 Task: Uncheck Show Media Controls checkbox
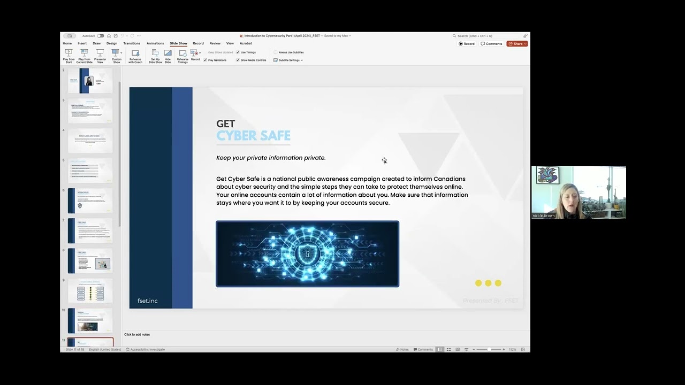[x=238, y=60]
